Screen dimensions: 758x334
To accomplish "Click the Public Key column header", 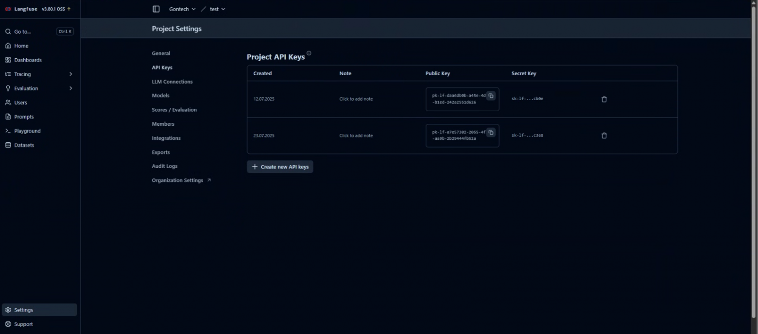I will click(438, 73).
